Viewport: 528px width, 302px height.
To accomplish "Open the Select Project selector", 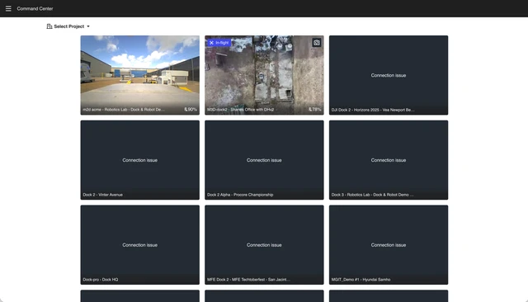I will (x=68, y=26).
